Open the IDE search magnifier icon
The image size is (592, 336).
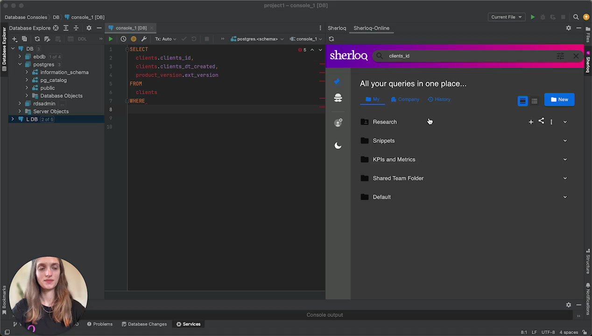tap(576, 17)
